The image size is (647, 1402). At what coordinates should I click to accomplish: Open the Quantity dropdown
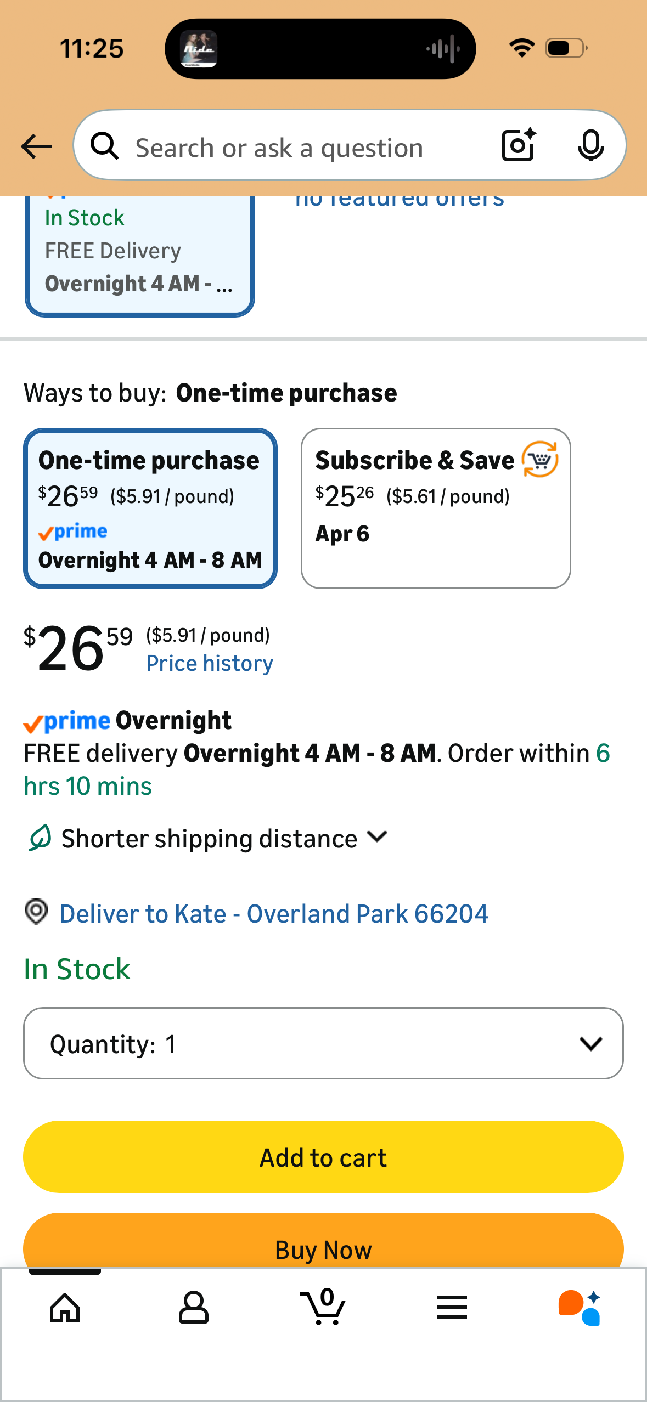323,1043
